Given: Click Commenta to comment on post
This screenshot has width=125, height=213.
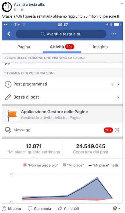Looking at the screenshot, I should tap(40, 208).
